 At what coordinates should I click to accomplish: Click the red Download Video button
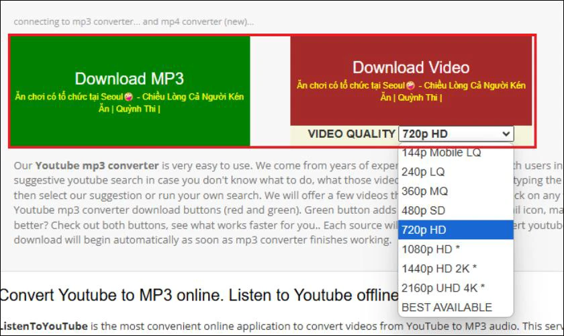(411, 81)
